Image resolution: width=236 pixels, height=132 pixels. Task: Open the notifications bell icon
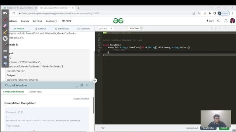tap(226, 21)
